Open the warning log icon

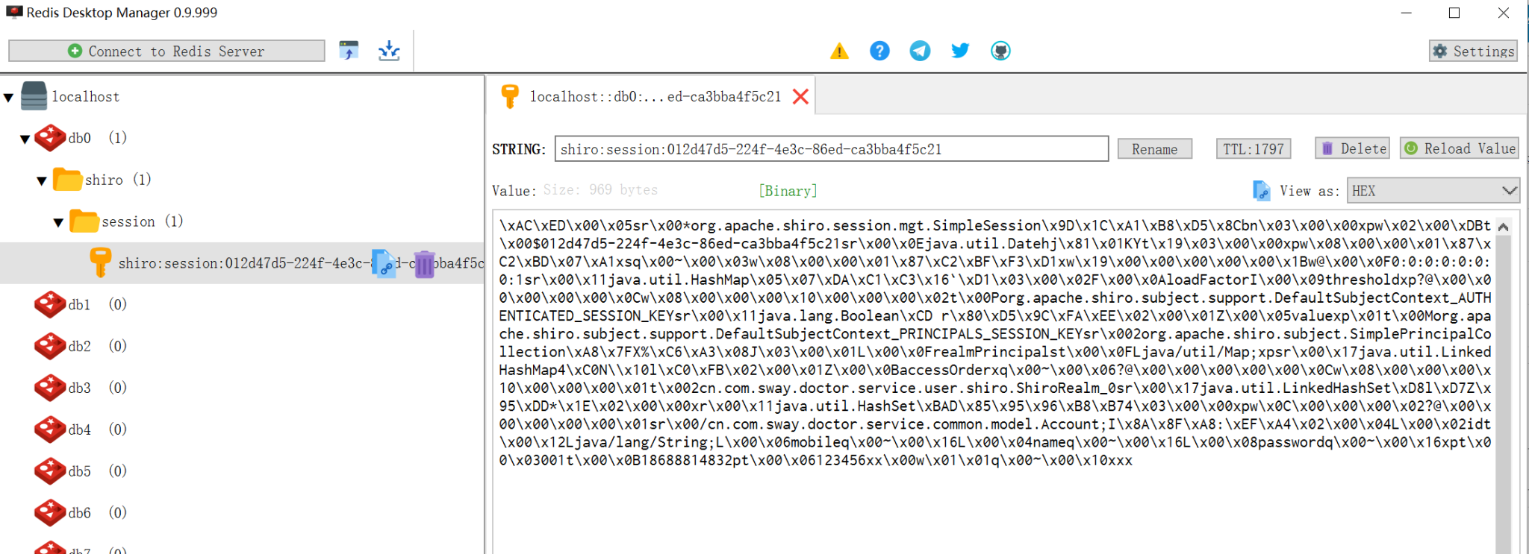[x=839, y=51]
